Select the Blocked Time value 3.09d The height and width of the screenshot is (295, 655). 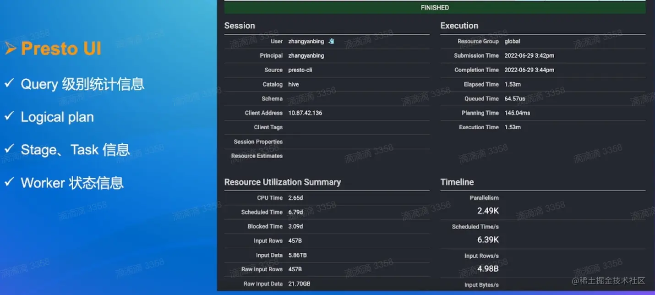tap(295, 226)
